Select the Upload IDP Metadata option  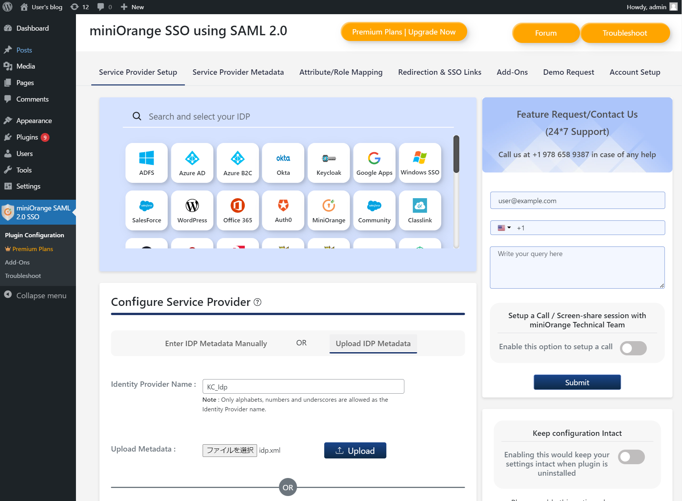point(373,343)
